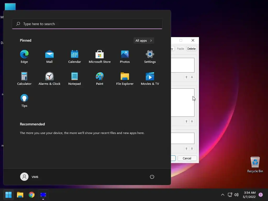Open the Paint app
Image resolution: width=268 pixels, height=201 pixels.
pyautogui.click(x=100, y=79)
